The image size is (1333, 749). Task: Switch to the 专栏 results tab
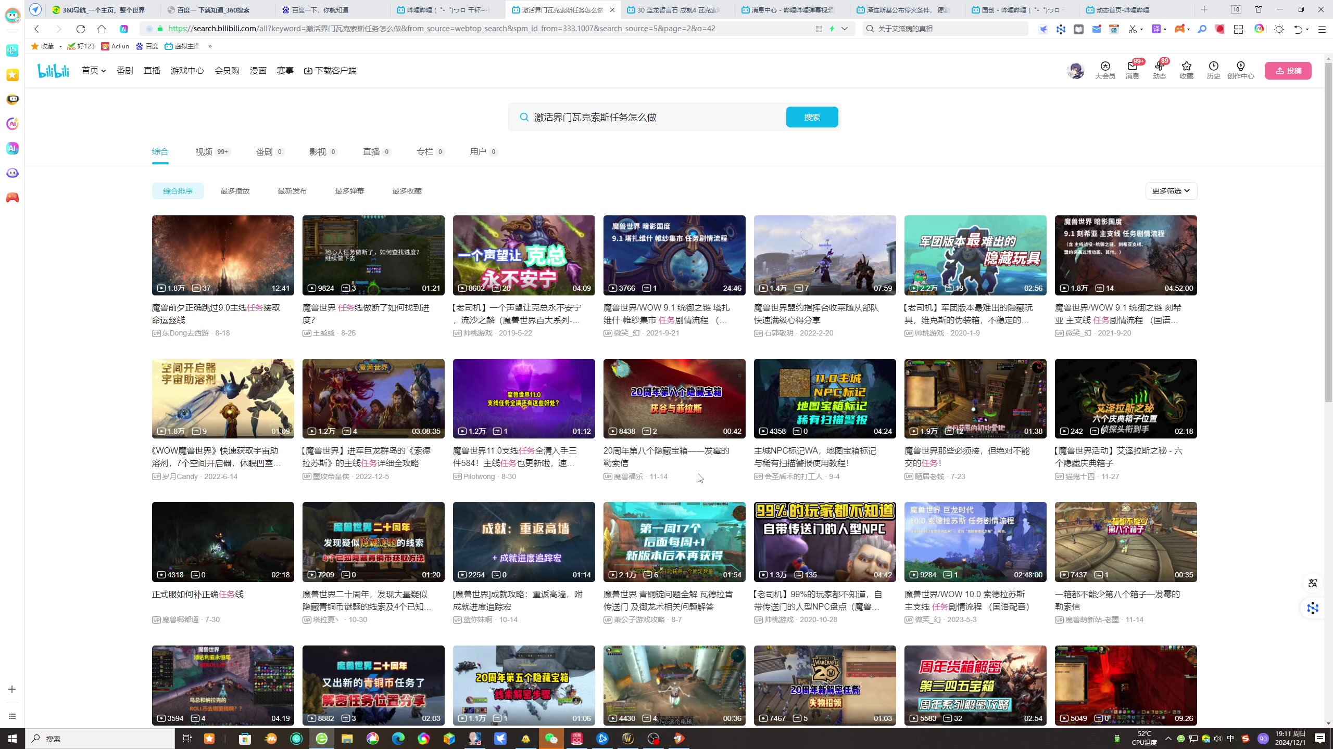pos(430,151)
